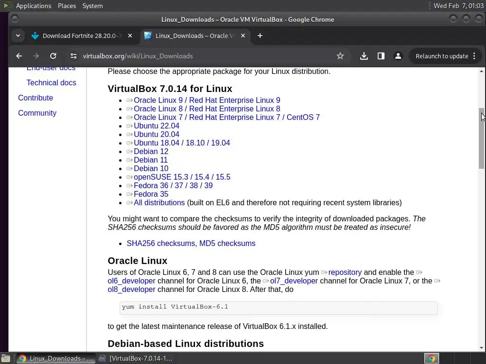Click the forward navigation arrow
Viewport: 486px width, 364px height.
(36, 56)
